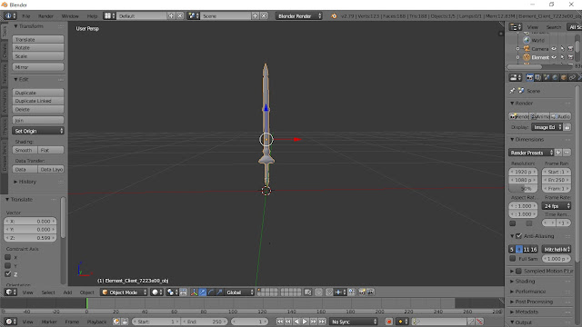
Task: Disable the Anti-Aliasing checkbox
Action: point(519,236)
